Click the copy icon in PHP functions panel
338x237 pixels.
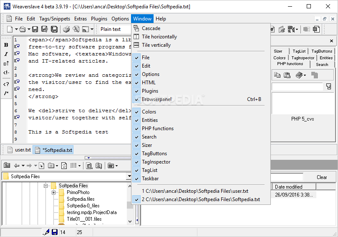pyautogui.click(x=277, y=75)
